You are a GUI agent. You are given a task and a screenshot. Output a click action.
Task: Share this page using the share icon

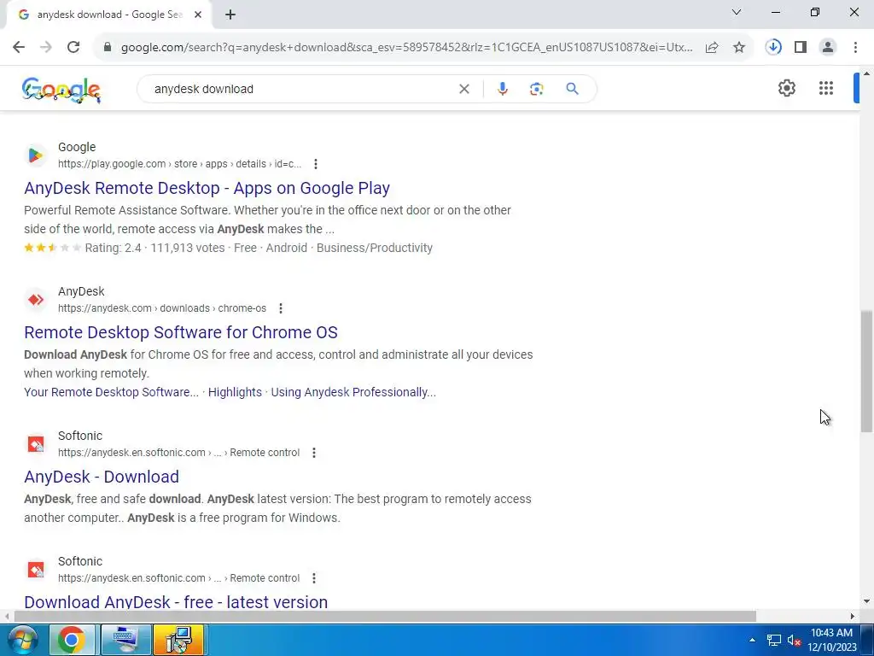click(x=712, y=48)
